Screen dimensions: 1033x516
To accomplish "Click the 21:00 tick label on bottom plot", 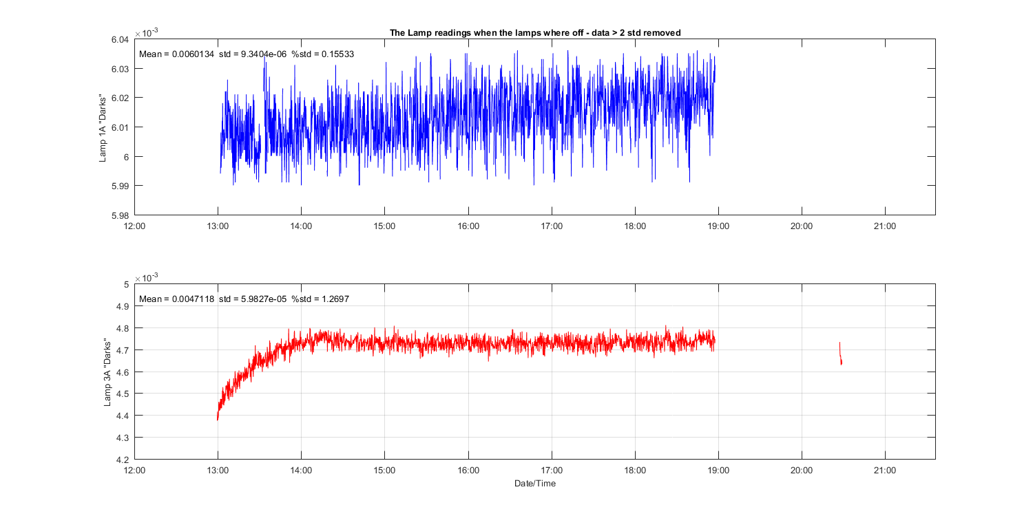I will coord(885,471).
